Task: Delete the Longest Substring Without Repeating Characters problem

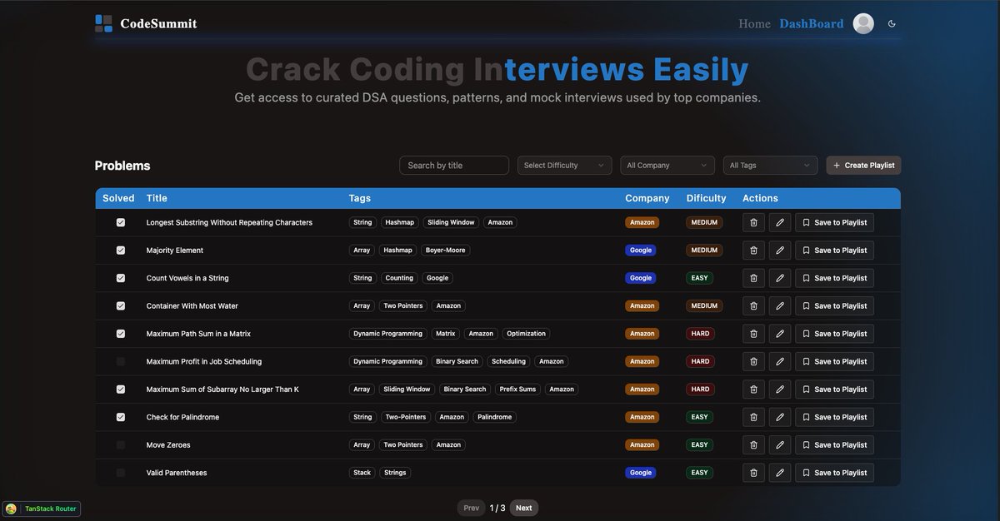Action: (x=753, y=222)
